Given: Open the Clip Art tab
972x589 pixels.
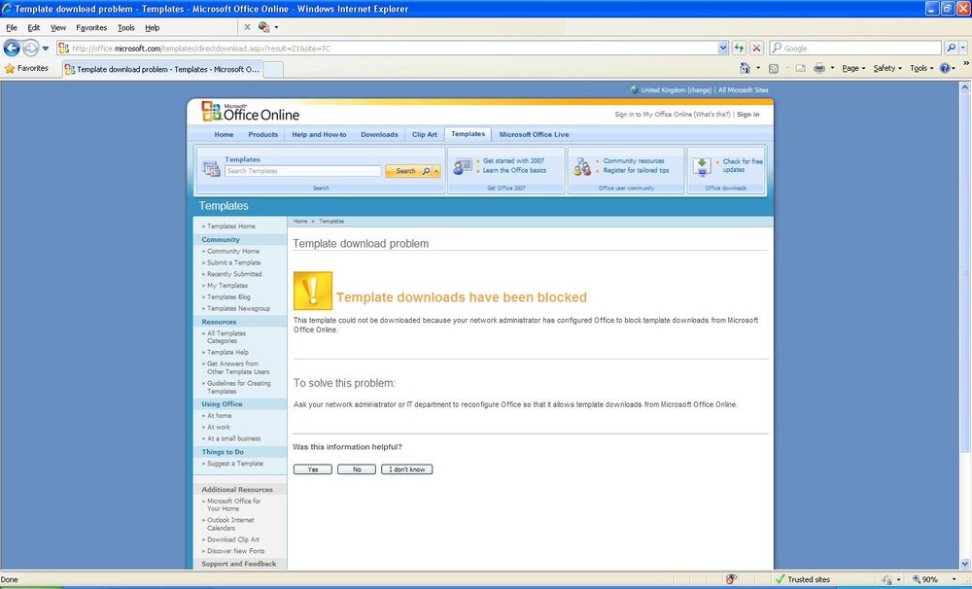Looking at the screenshot, I should tap(425, 134).
